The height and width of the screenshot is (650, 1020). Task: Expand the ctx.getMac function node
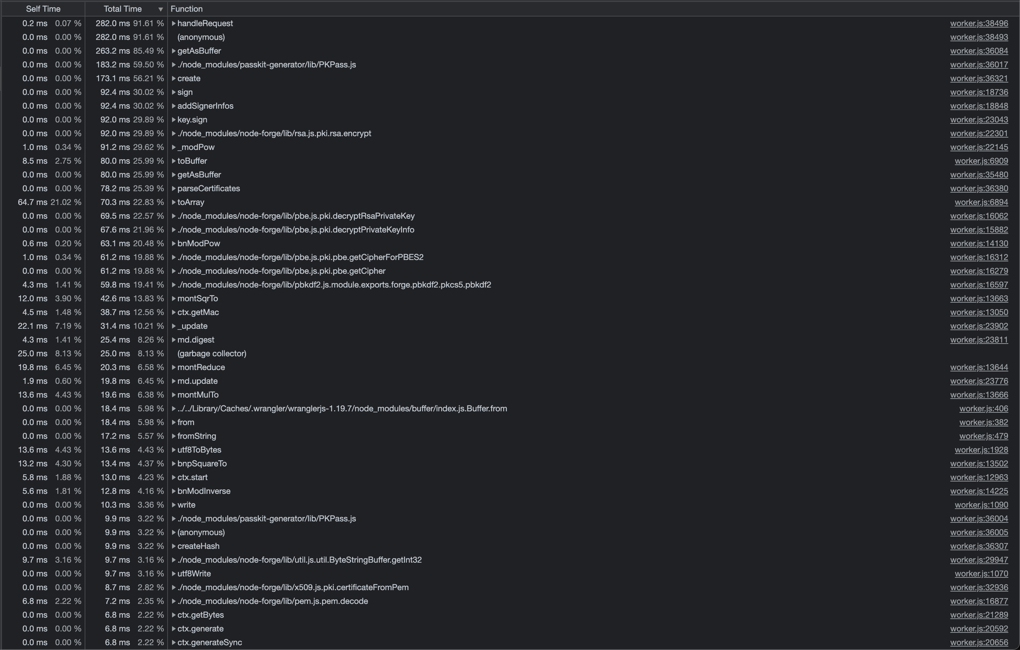pos(173,312)
